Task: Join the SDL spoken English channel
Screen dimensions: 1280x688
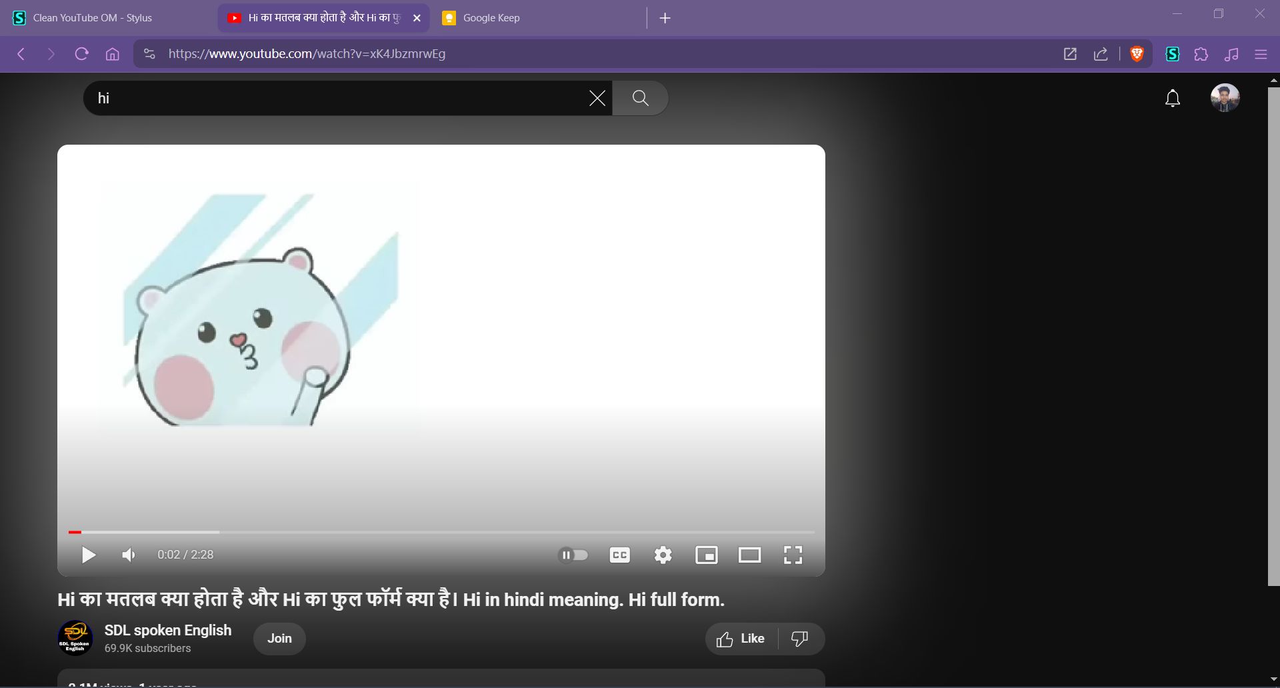Action: (x=279, y=639)
